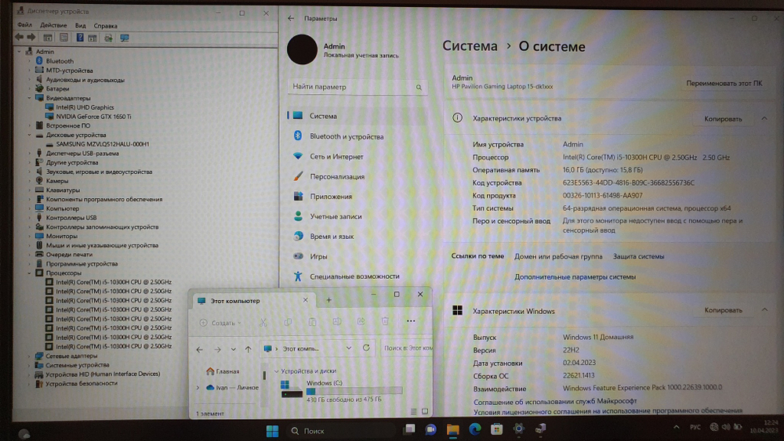Go up one folder level in Explorer
The height and width of the screenshot is (441, 784).
pyautogui.click(x=249, y=349)
